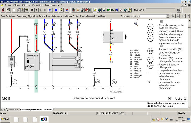Click the jump-to-previous result arrow icon
This screenshot has height=123, width=191.
pos(183,16)
